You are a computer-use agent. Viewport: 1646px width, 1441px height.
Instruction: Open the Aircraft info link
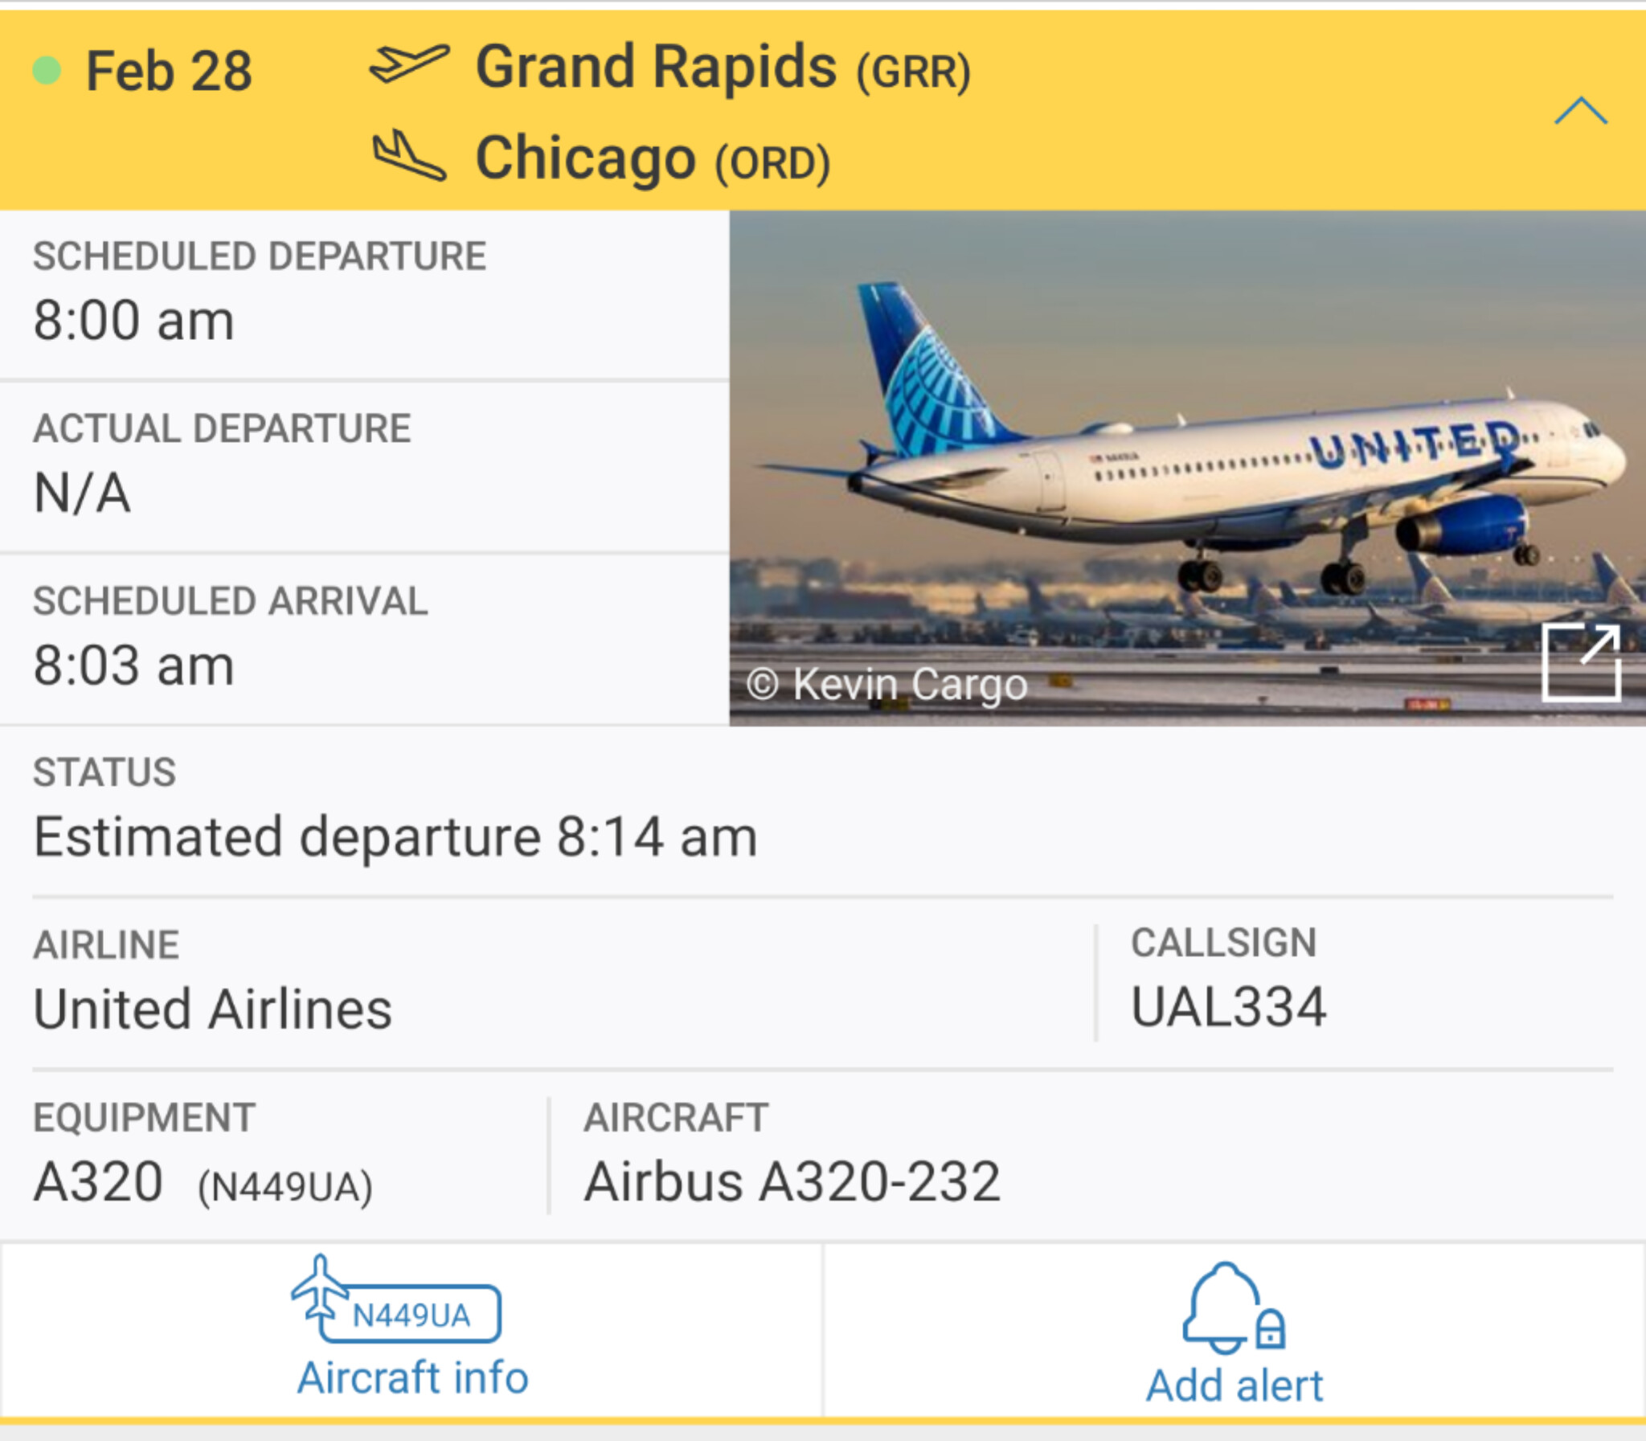coord(412,1378)
